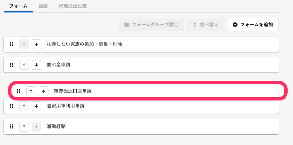Select the フォーム tab
This screenshot has height=145, width=293.
pyautogui.click(x=18, y=6)
